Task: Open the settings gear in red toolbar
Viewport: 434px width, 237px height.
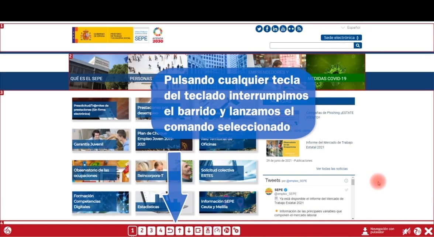Action: (x=236, y=230)
